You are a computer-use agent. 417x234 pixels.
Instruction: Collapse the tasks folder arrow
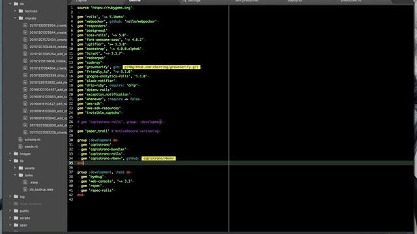(15, 175)
